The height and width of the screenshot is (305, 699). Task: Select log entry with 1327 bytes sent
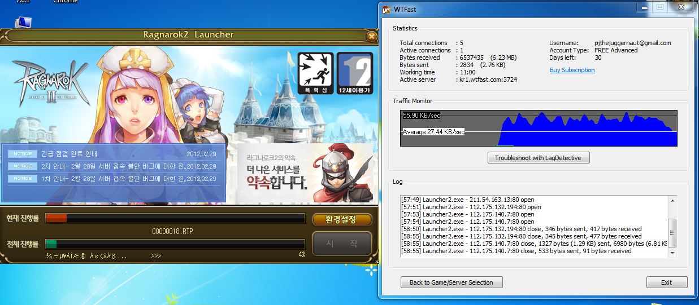click(534, 244)
